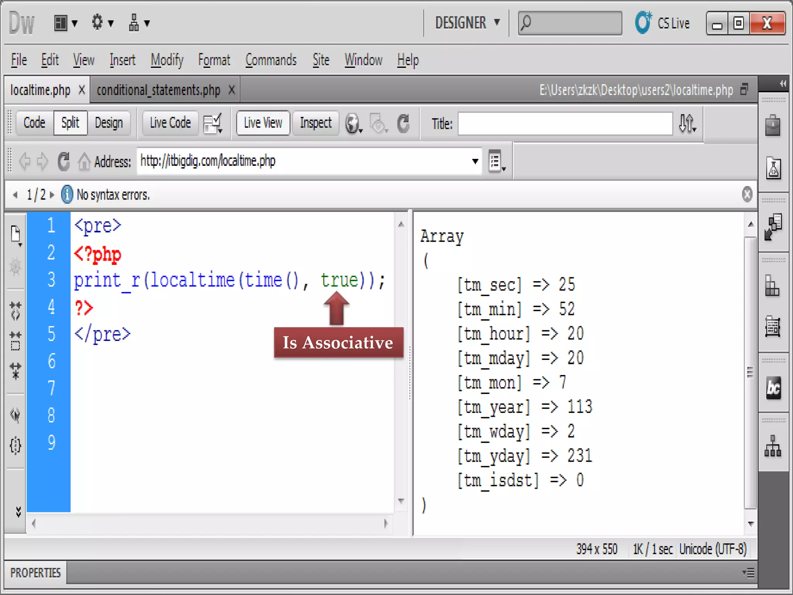The height and width of the screenshot is (595, 793).
Task: Restore down the document window icon
Action: (744, 89)
